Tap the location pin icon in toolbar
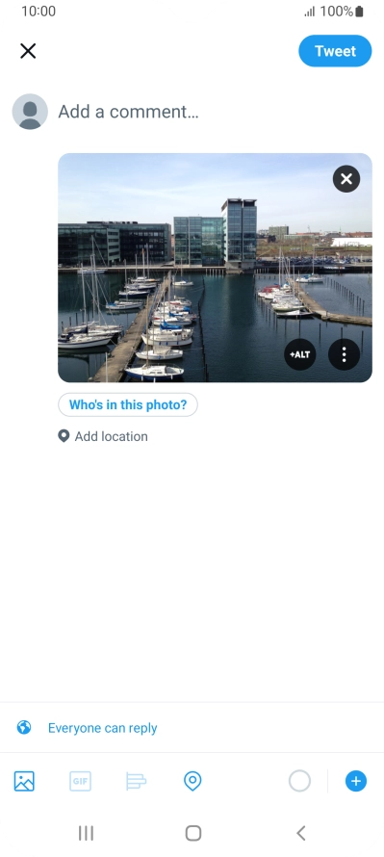Image resolution: width=384 pixels, height=857 pixels. coord(192,781)
